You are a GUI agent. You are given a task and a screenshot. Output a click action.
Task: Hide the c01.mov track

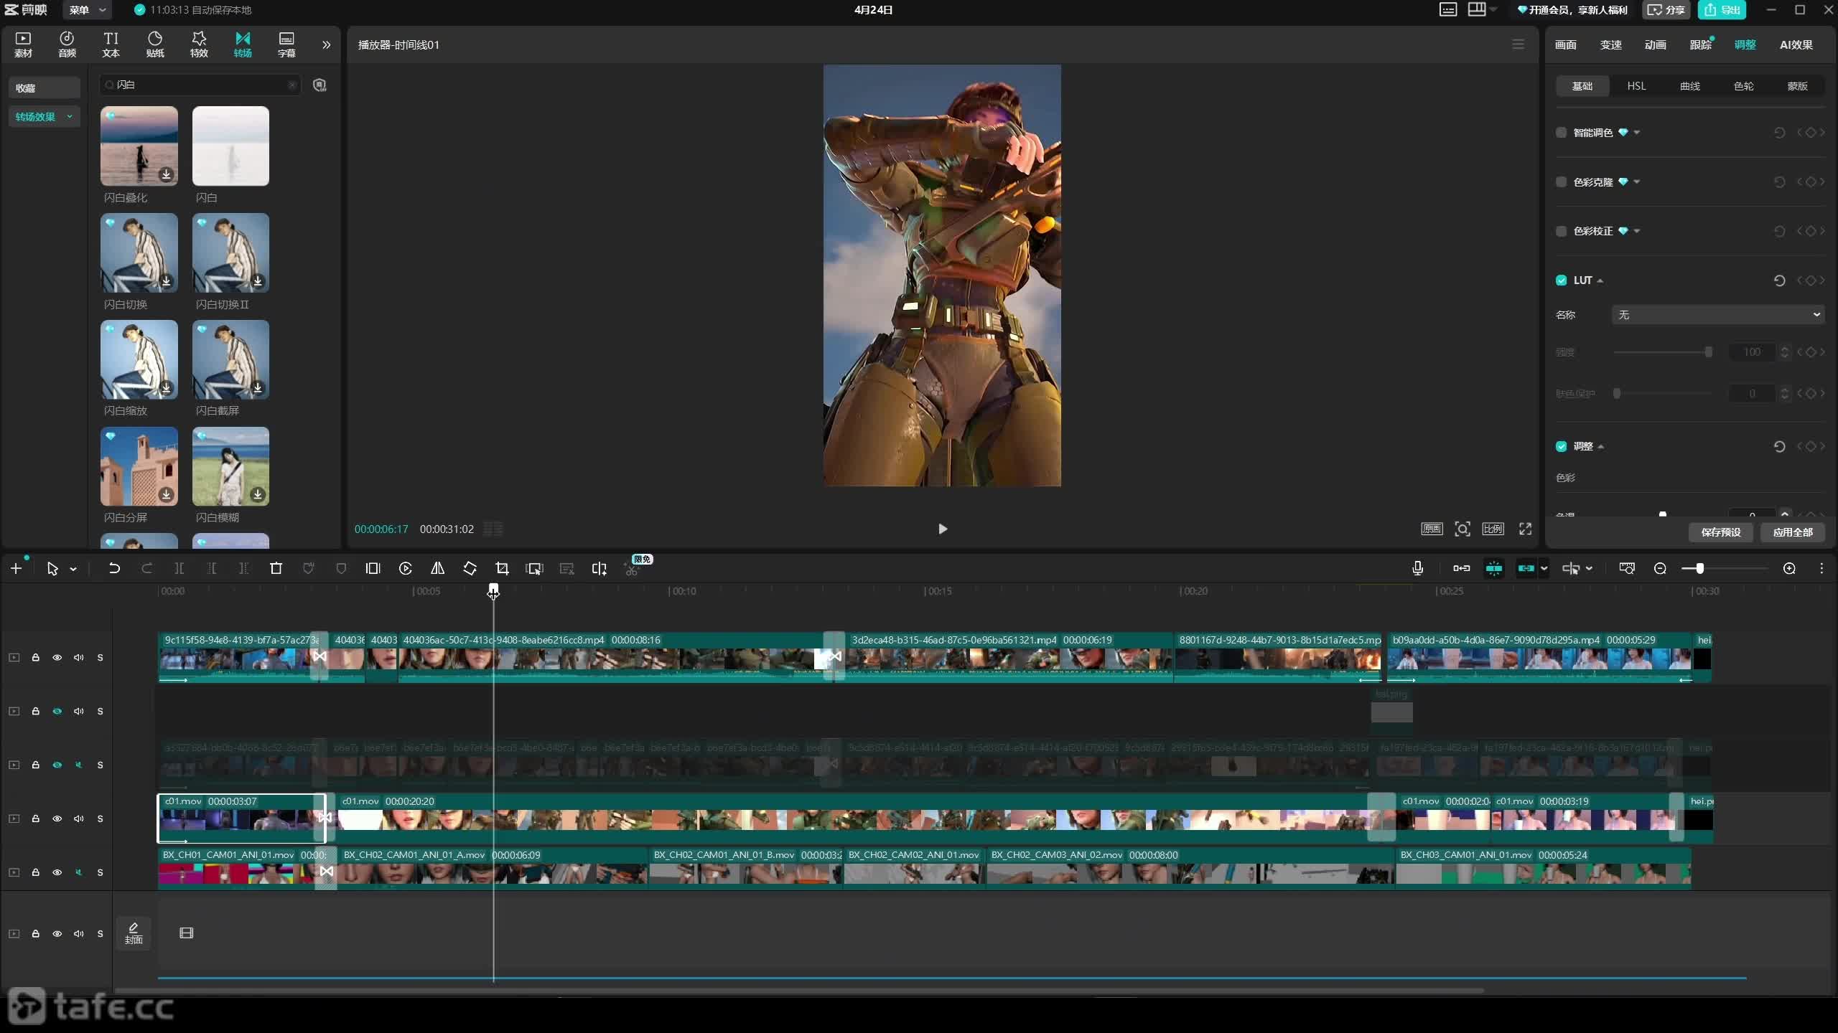(x=57, y=819)
